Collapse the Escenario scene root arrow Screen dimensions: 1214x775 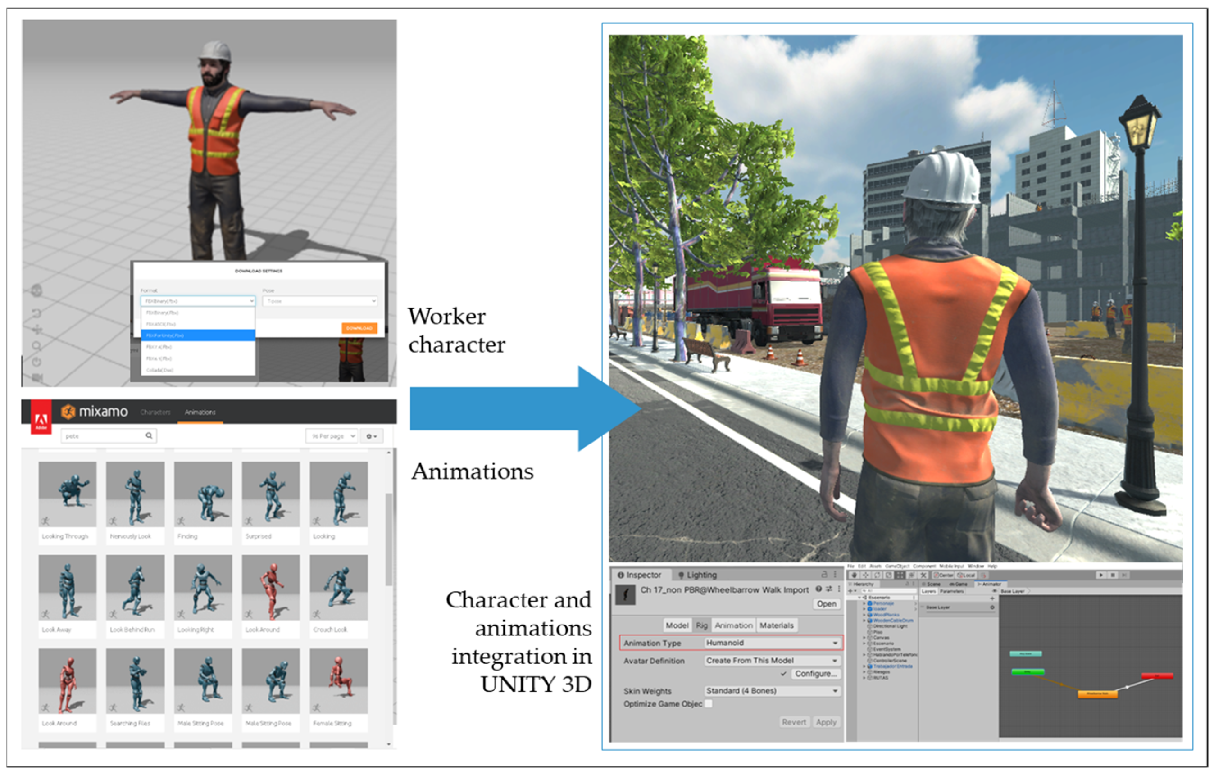click(x=859, y=598)
